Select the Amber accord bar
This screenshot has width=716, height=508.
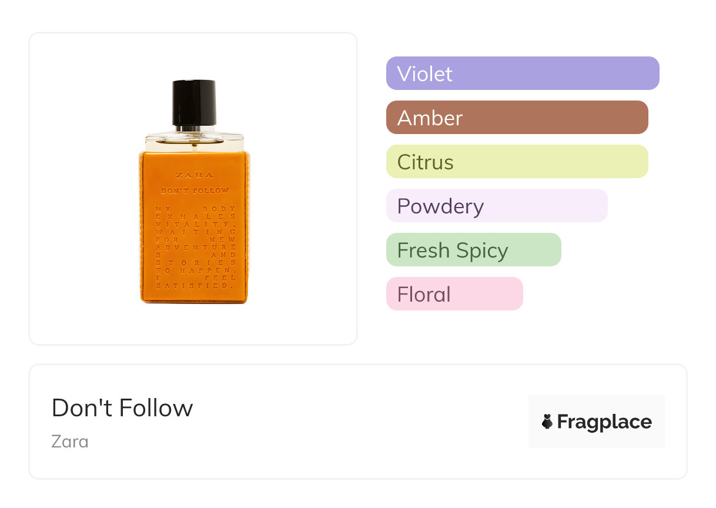pyautogui.click(x=517, y=118)
